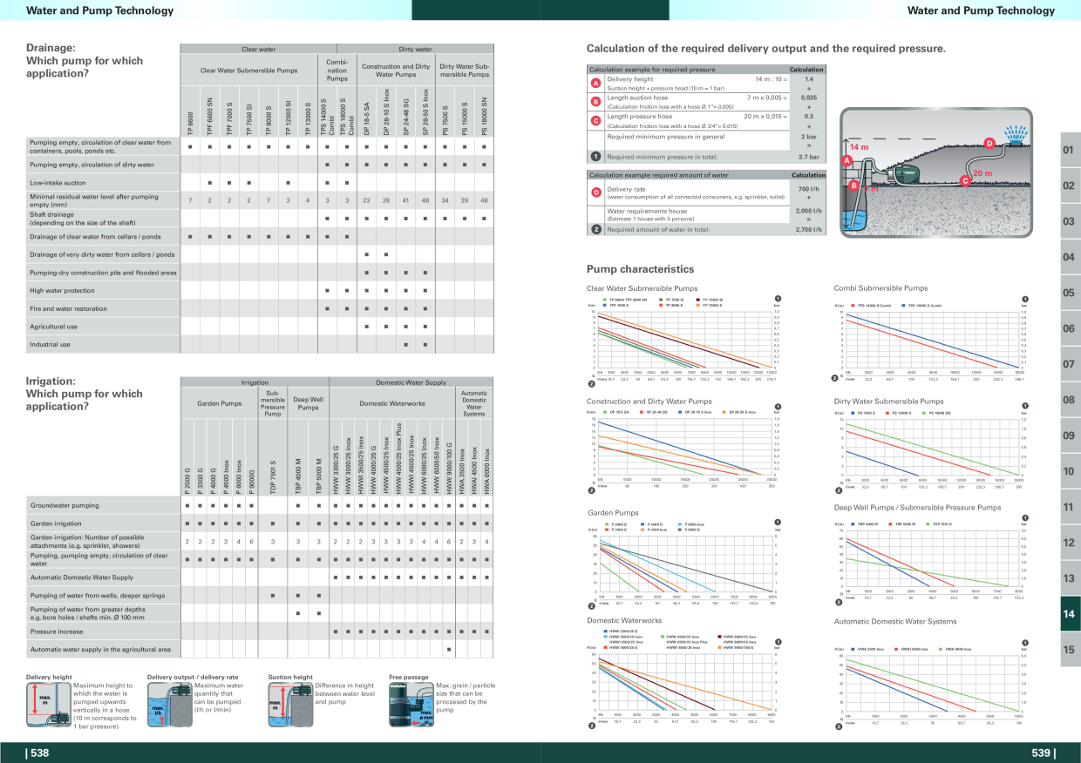Go to section tab 01
The image size is (1081, 763).
[1069, 150]
